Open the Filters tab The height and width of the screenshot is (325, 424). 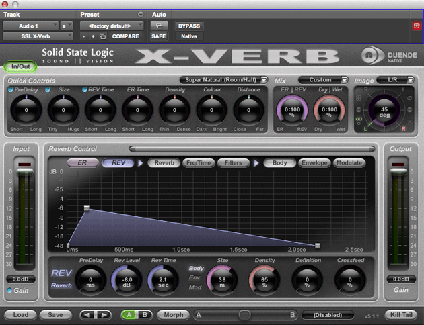tap(234, 163)
